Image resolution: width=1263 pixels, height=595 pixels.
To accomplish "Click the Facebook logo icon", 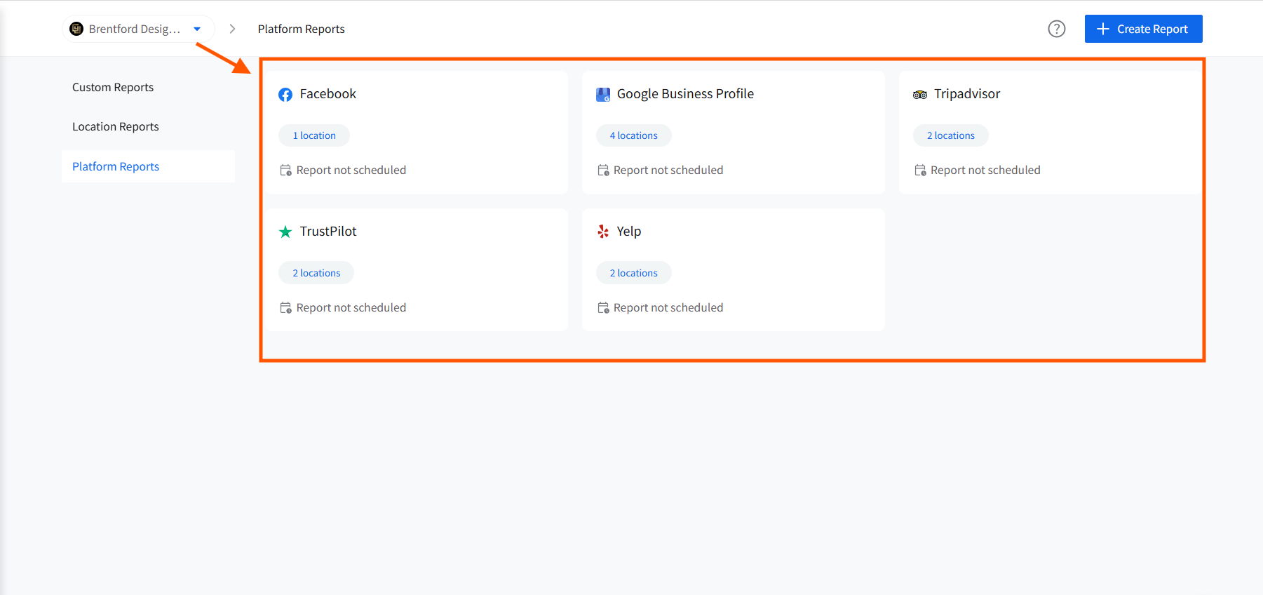I will tap(285, 95).
